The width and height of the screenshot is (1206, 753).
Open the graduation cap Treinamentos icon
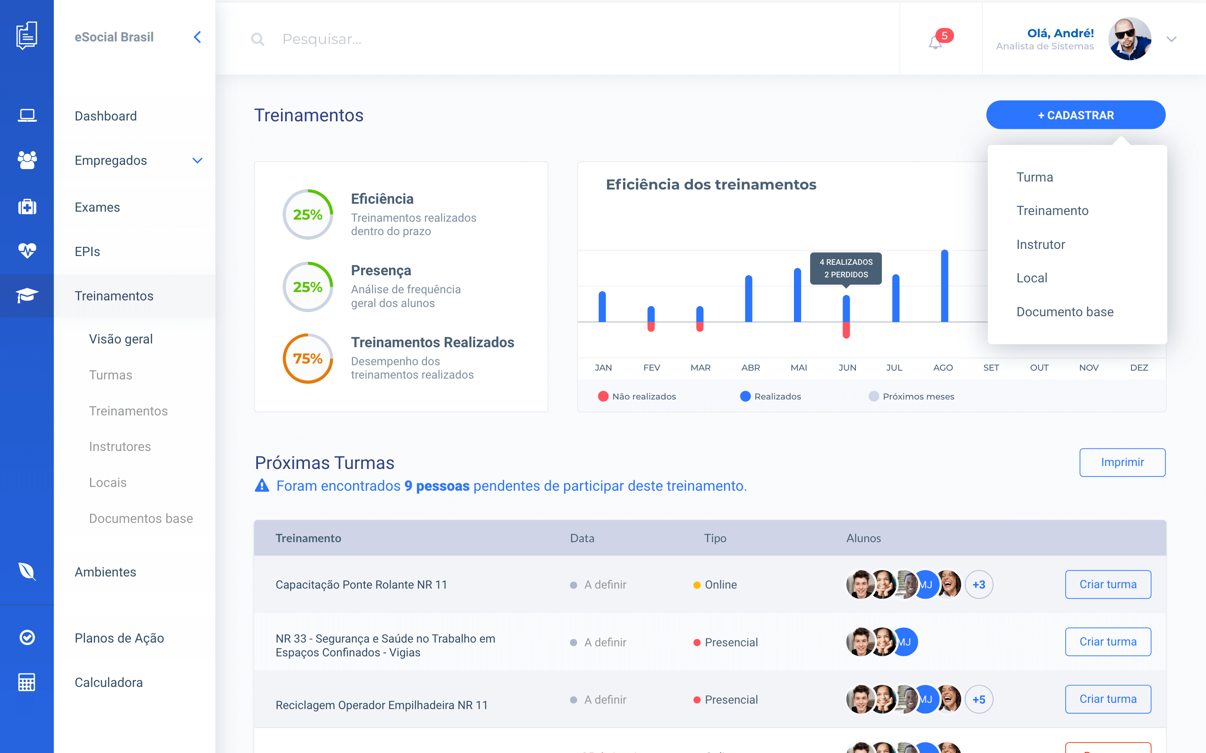27,295
